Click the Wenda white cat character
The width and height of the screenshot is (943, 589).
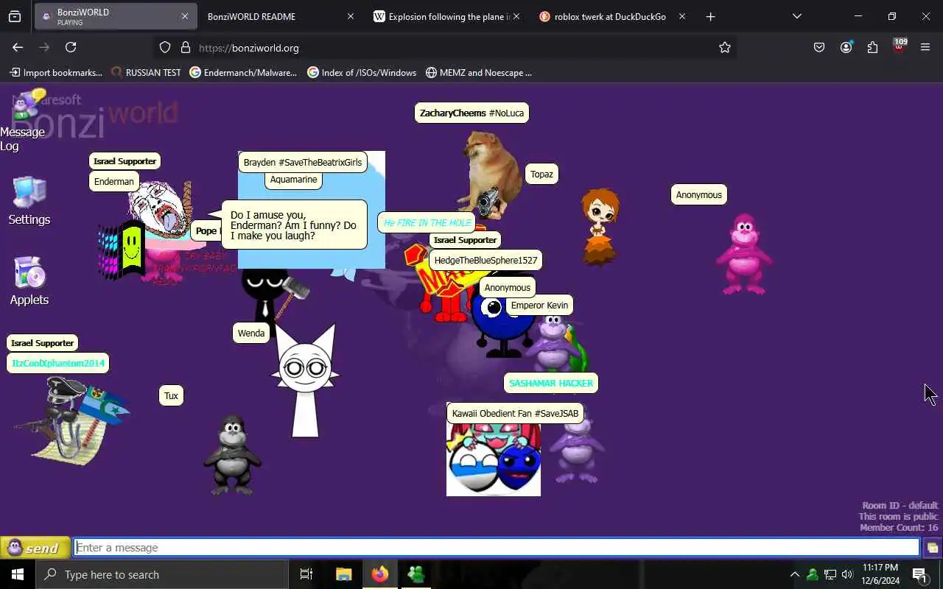coord(305,381)
